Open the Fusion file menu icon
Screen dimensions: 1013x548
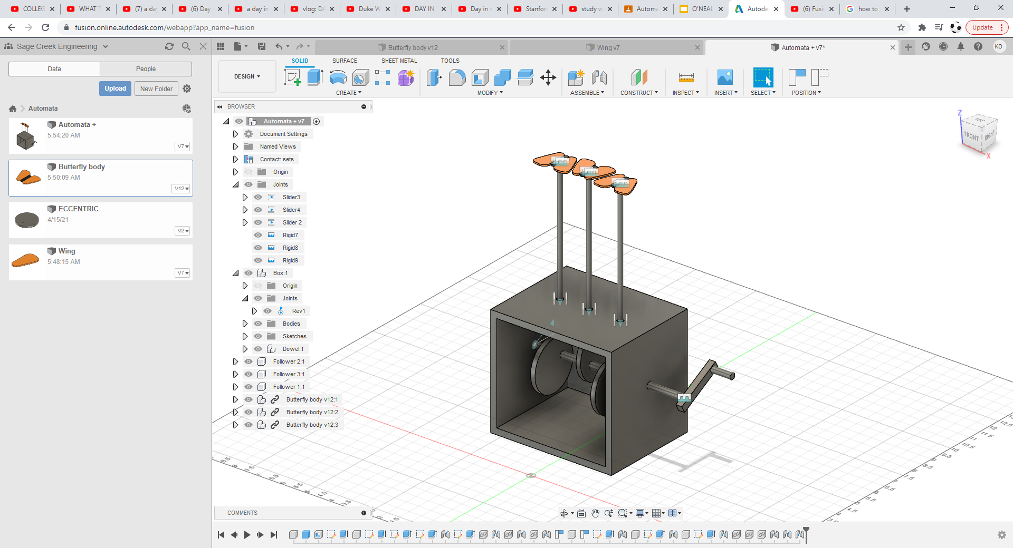coord(241,46)
